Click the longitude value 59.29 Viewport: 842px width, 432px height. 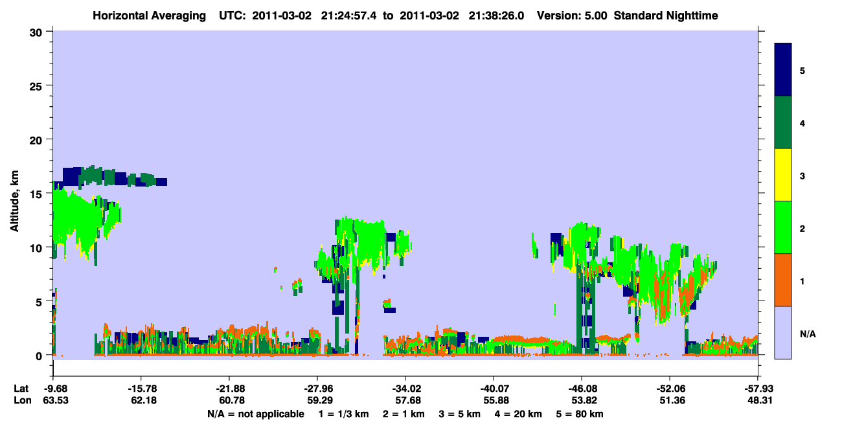click(319, 401)
